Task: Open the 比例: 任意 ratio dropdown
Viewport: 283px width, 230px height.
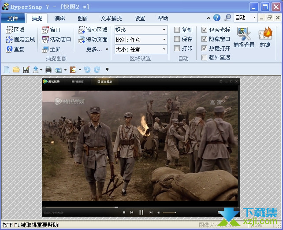Action: [x=141, y=40]
